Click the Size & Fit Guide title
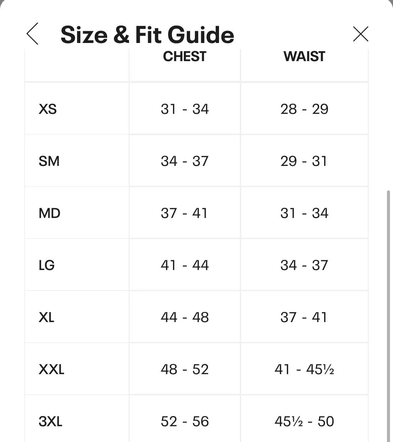Image resolution: width=393 pixels, height=442 pixels. click(147, 35)
